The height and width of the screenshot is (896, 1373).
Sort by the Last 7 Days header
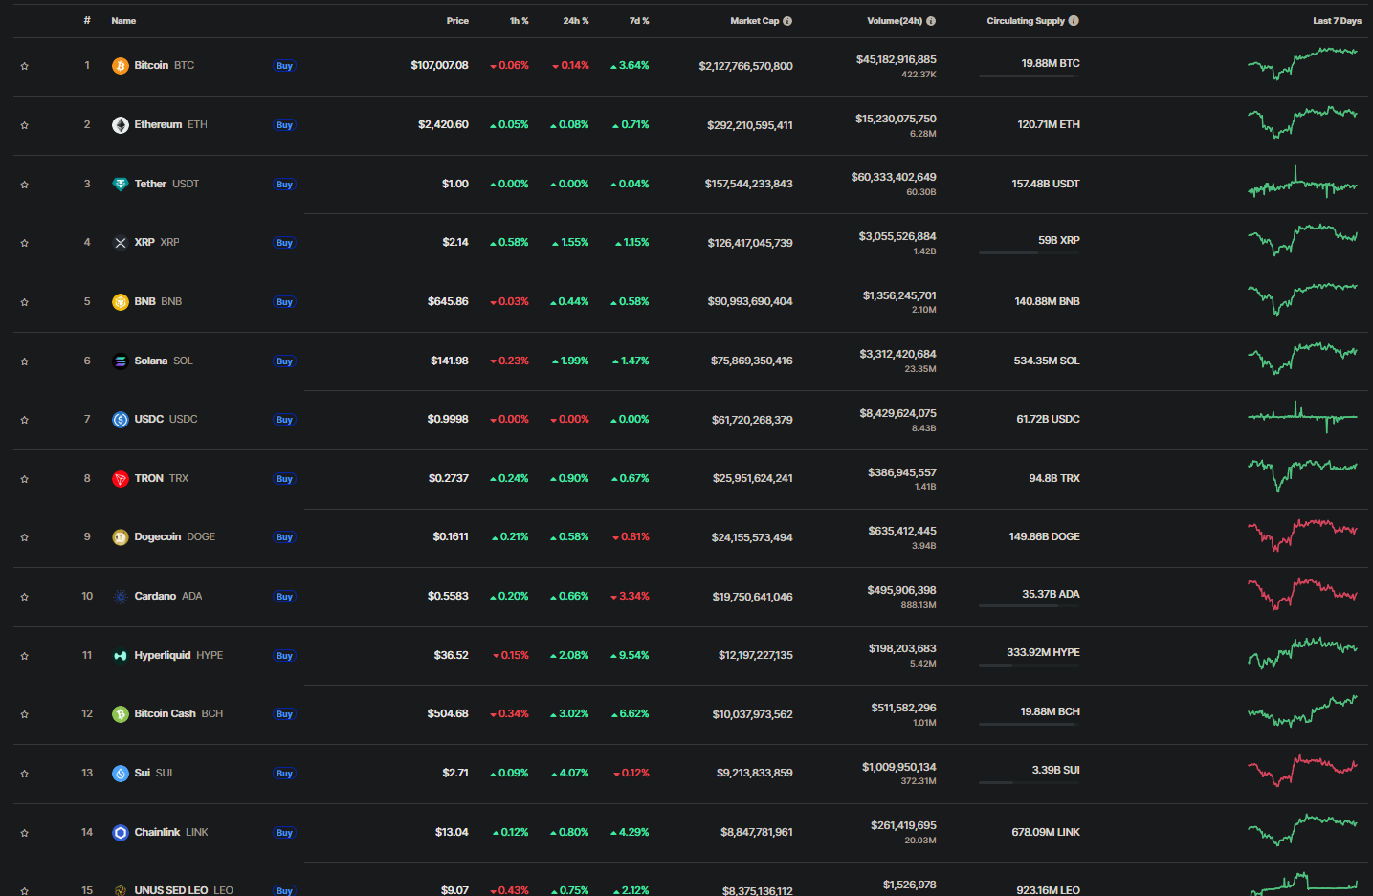[1337, 21]
